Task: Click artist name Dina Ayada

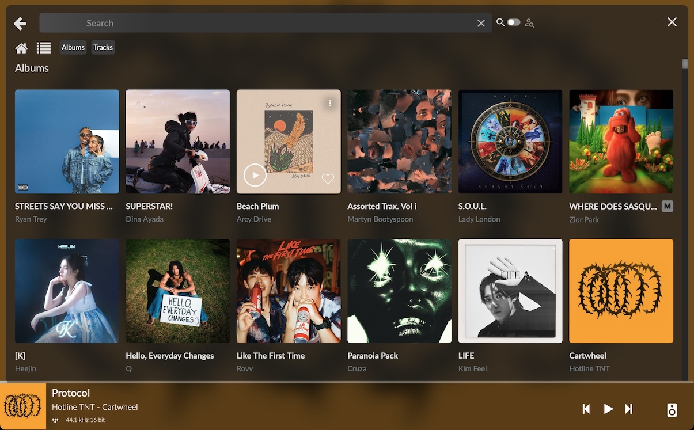Action: click(145, 219)
